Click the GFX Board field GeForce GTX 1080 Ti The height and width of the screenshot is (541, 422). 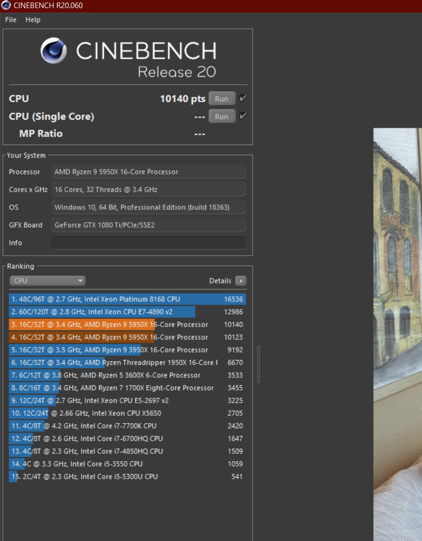[149, 225]
